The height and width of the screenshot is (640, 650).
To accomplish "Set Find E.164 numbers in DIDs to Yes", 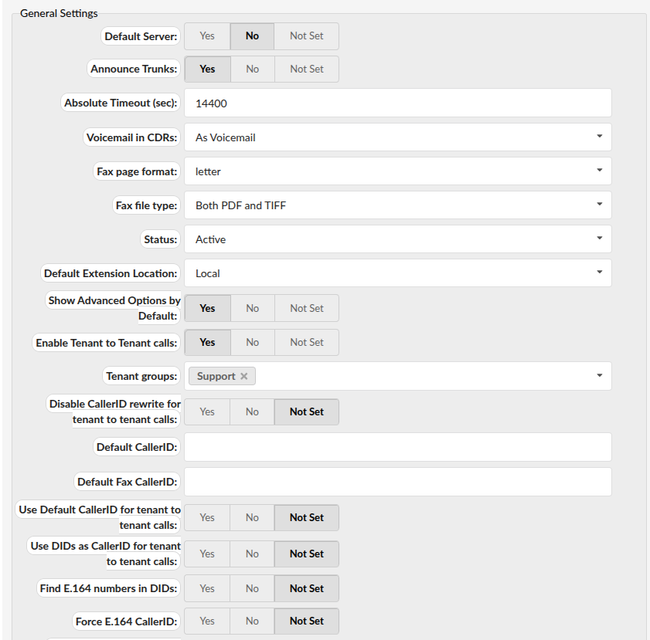I will (207, 589).
